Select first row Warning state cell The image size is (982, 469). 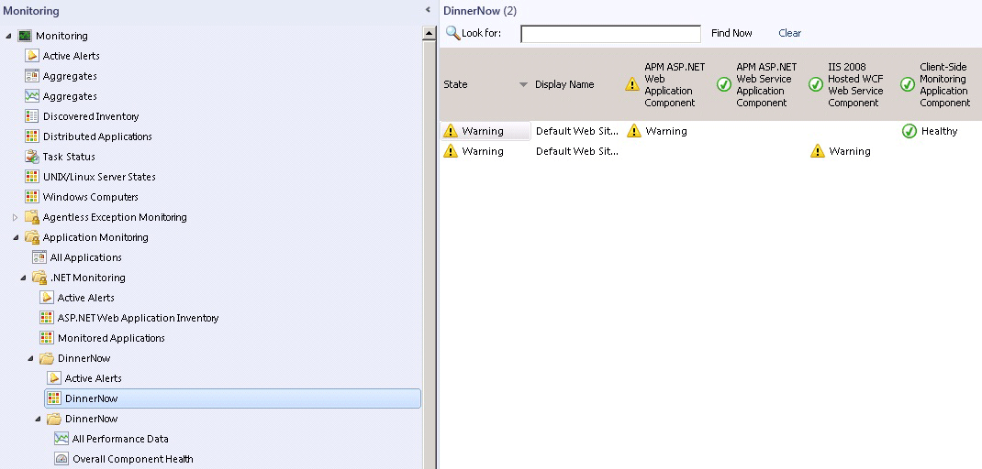click(x=485, y=131)
